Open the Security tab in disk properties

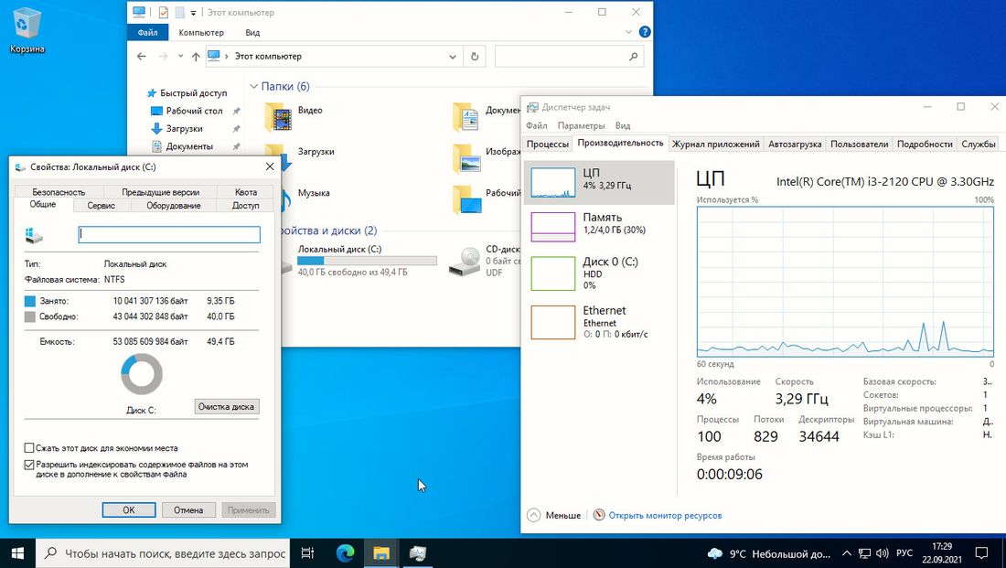[x=59, y=192]
